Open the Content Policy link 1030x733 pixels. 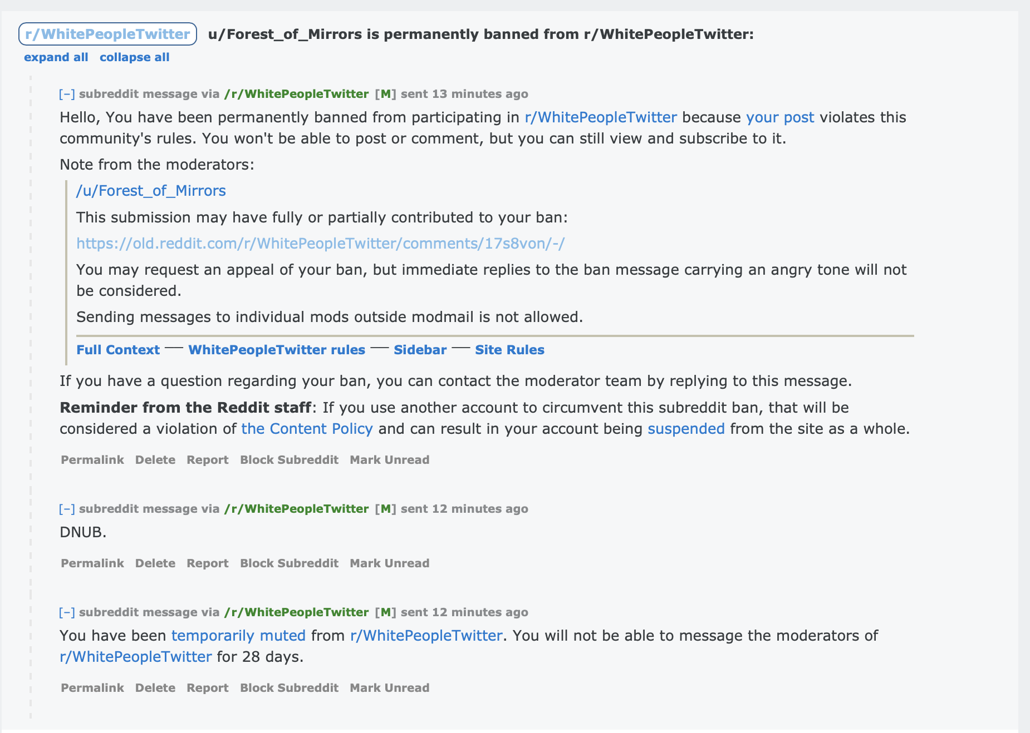tap(307, 429)
